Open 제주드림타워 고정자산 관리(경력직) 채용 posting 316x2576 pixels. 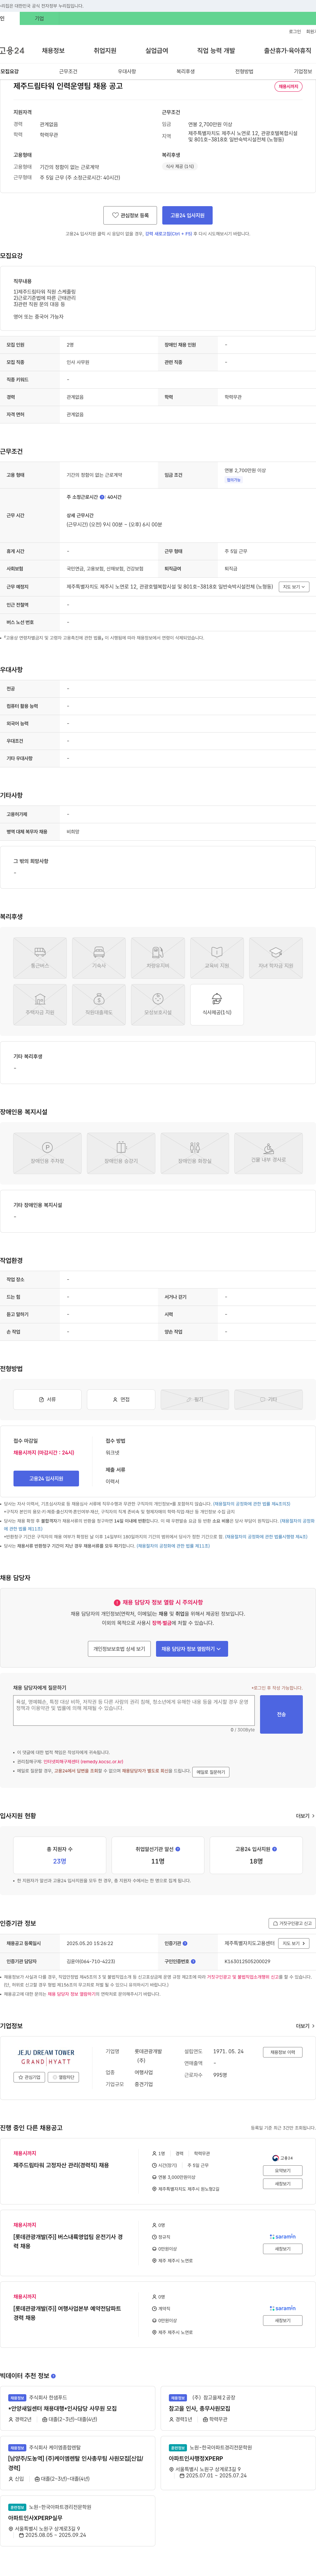point(61,2165)
